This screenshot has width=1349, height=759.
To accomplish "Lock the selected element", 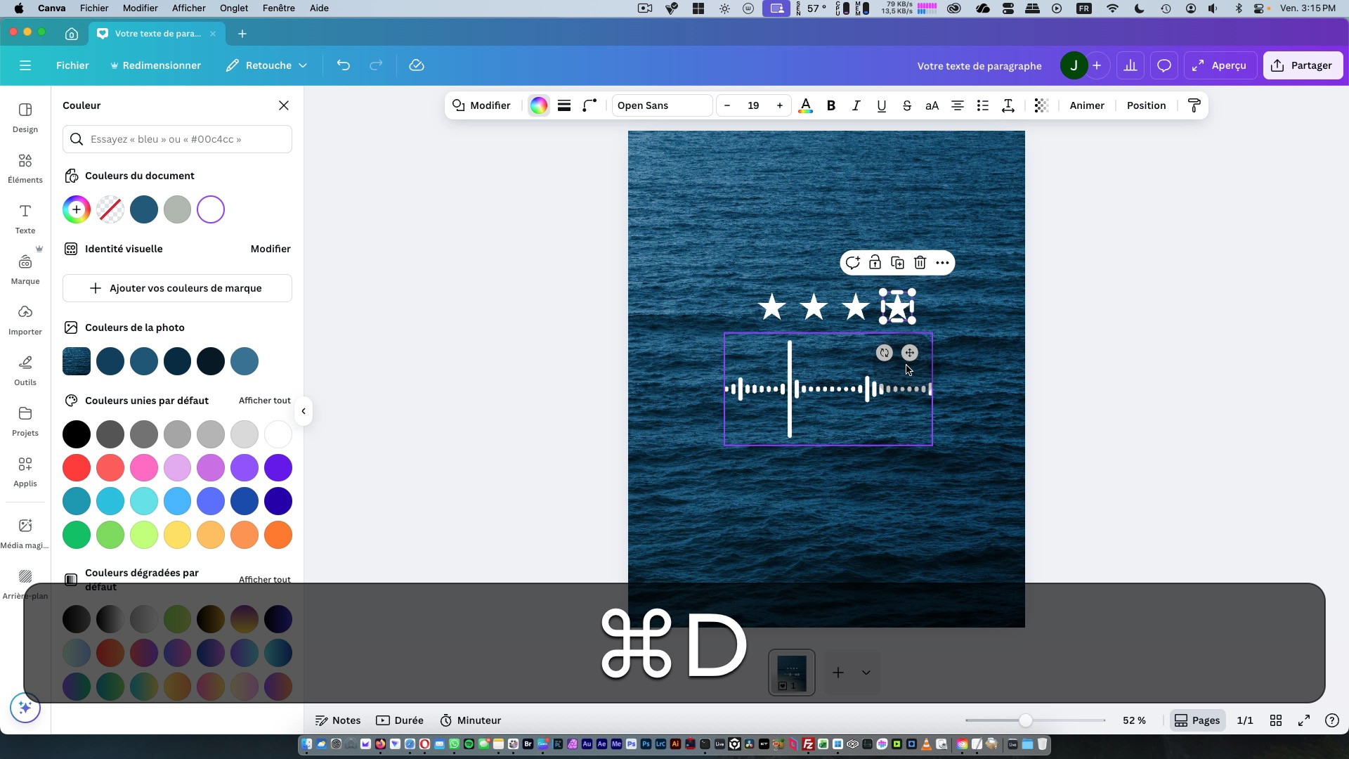I will tap(875, 263).
